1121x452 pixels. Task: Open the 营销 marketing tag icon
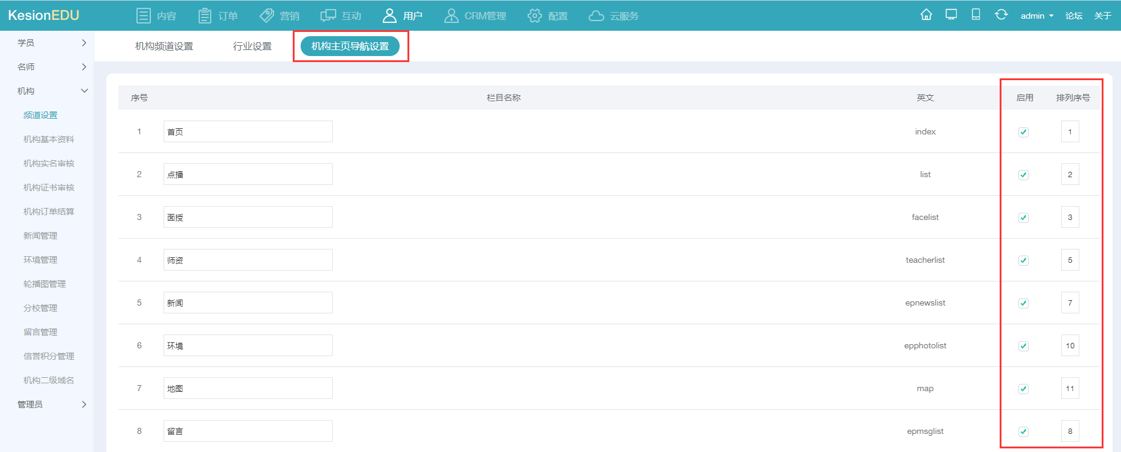pos(267,16)
